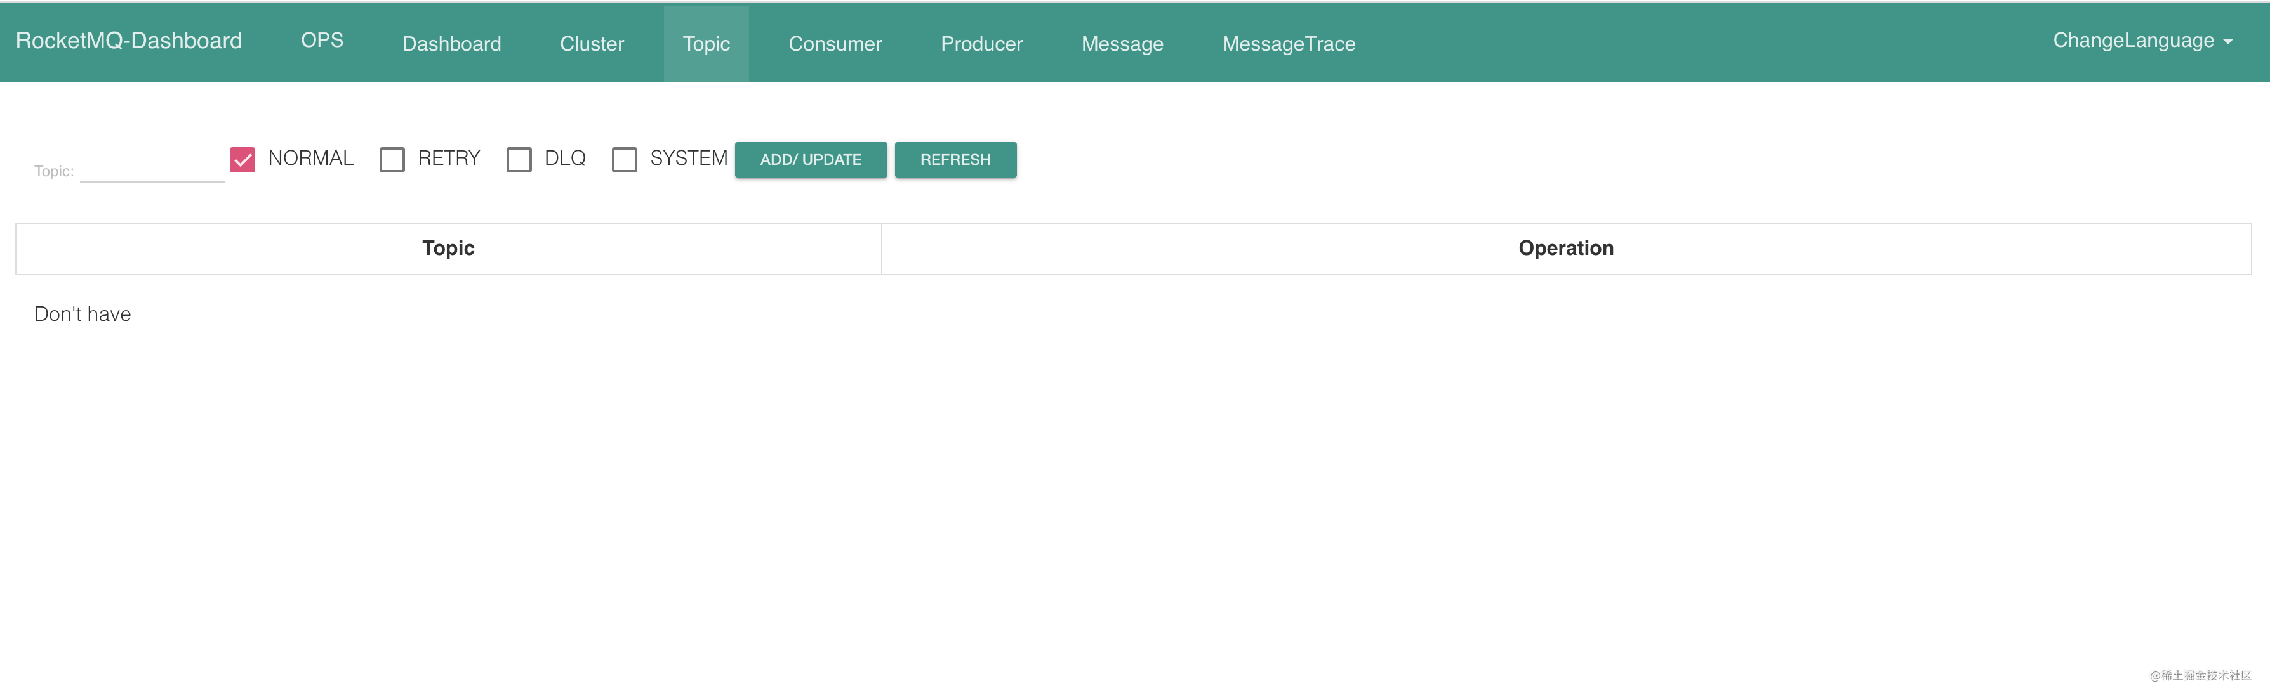
Task: Click the Operation column header
Action: (x=1566, y=249)
